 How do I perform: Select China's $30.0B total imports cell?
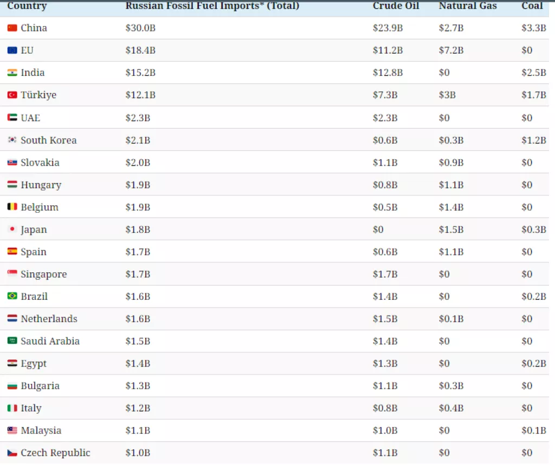pyautogui.click(x=140, y=28)
